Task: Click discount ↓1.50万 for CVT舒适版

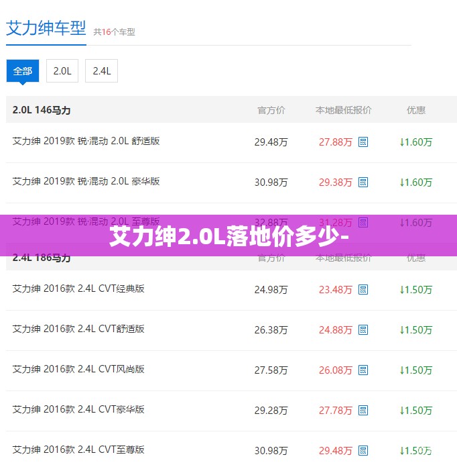Action: (x=416, y=330)
